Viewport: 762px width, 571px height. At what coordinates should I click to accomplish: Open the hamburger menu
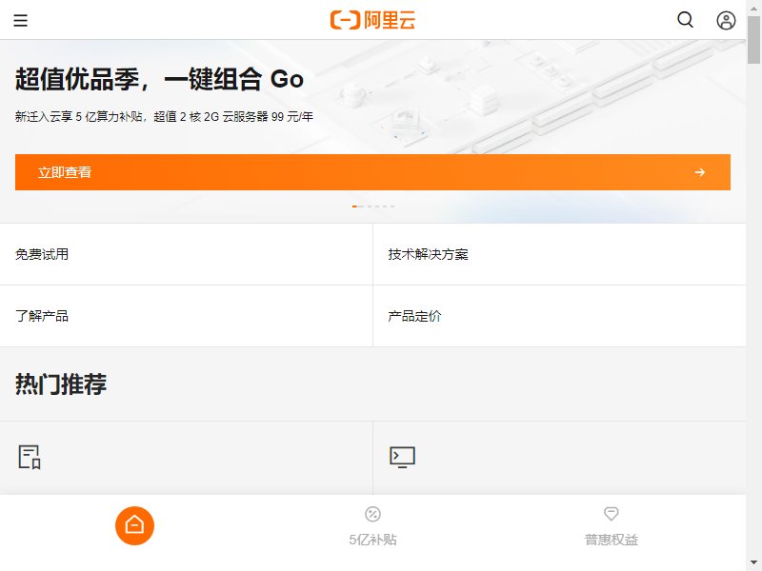pyautogui.click(x=20, y=20)
